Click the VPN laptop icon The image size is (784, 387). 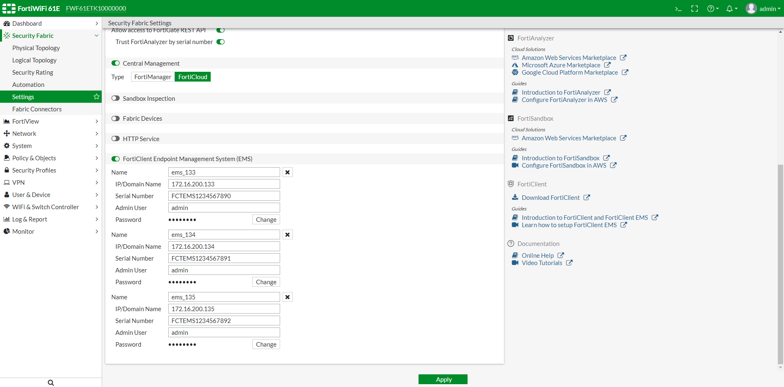(x=7, y=182)
